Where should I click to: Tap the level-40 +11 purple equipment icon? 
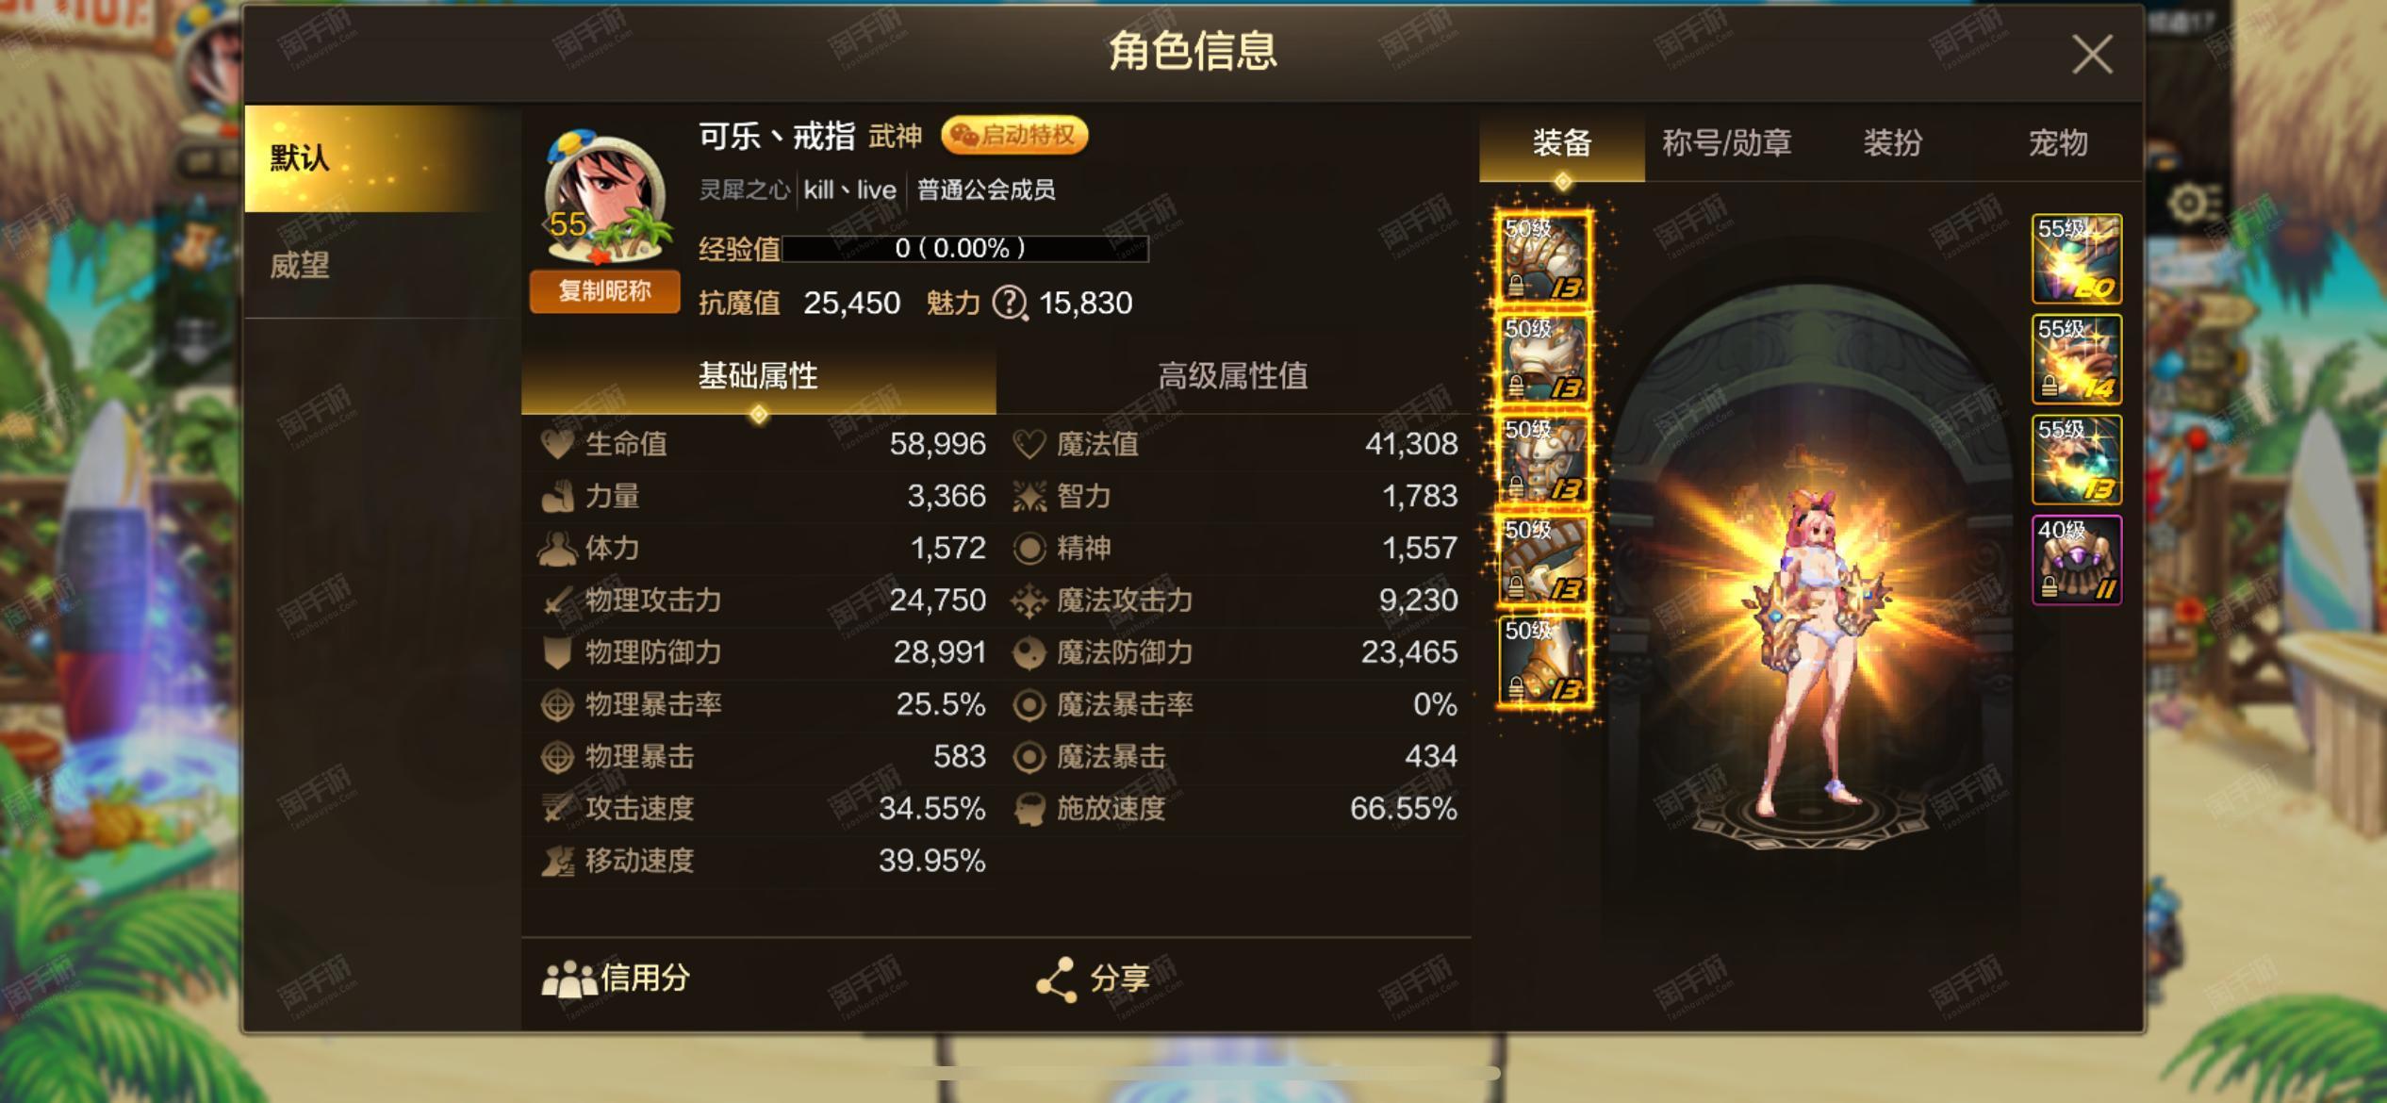(x=2076, y=560)
